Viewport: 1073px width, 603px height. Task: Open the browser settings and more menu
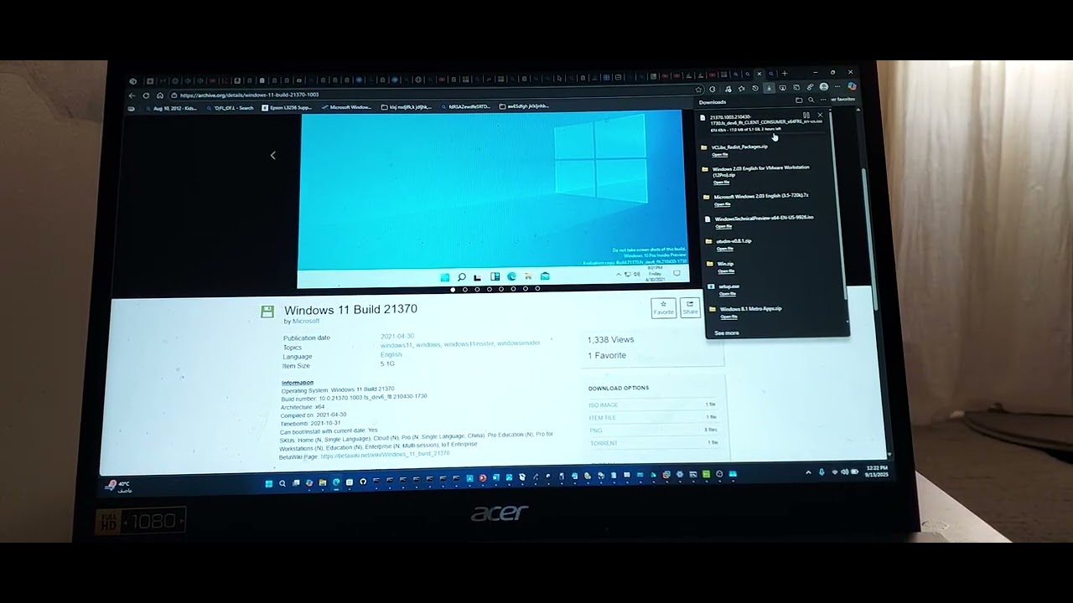point(837,87)
